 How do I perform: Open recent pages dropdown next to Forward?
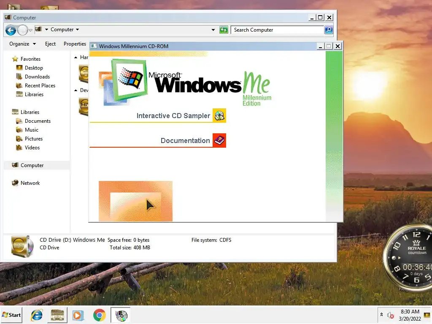click(30, 30)
